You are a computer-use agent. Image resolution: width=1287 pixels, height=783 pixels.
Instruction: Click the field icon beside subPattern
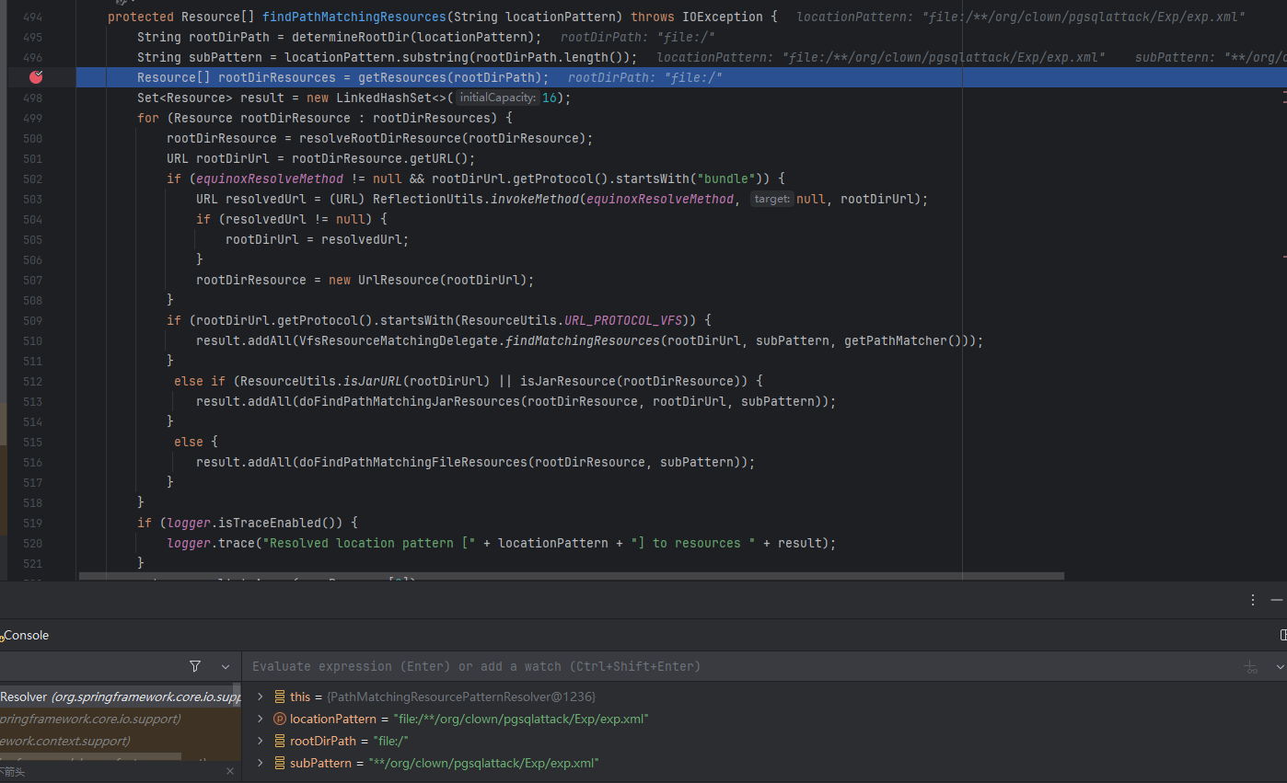coord(281,763)
